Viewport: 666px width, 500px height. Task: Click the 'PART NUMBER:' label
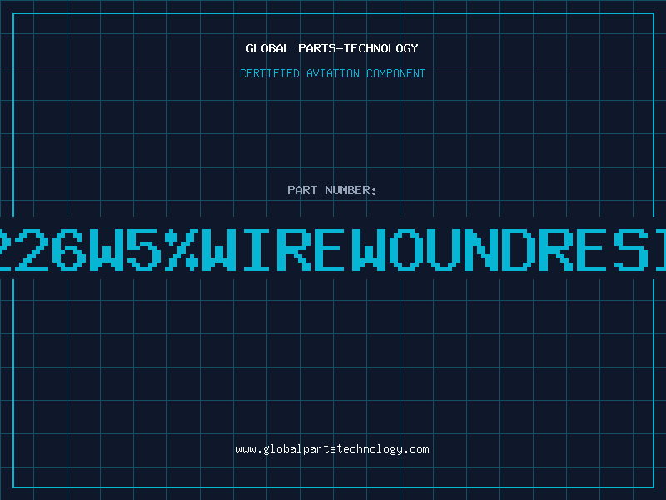click(x=332, y=190)
